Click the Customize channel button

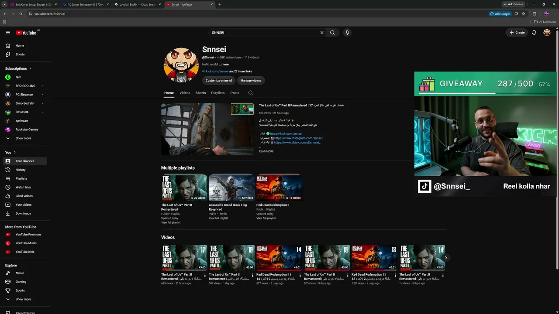219,81
